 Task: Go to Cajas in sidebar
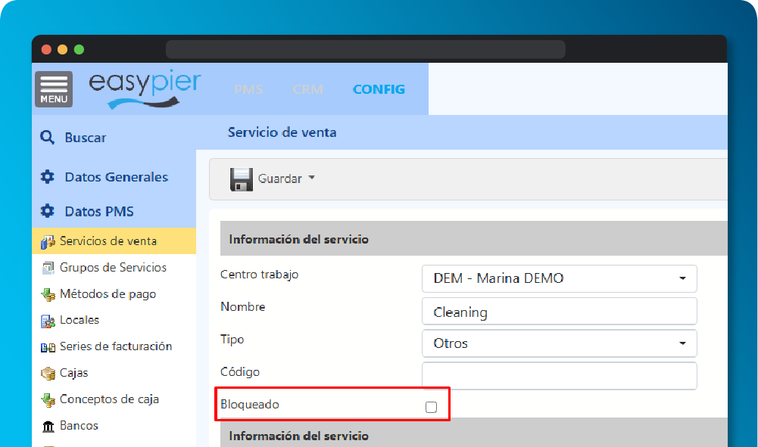(74, 373)
